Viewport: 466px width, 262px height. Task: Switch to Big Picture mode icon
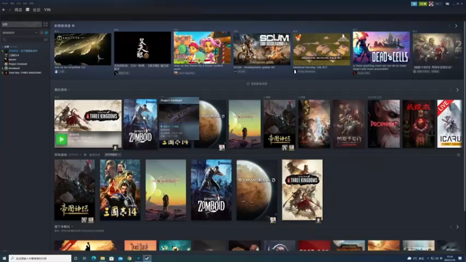click(447, 4)
